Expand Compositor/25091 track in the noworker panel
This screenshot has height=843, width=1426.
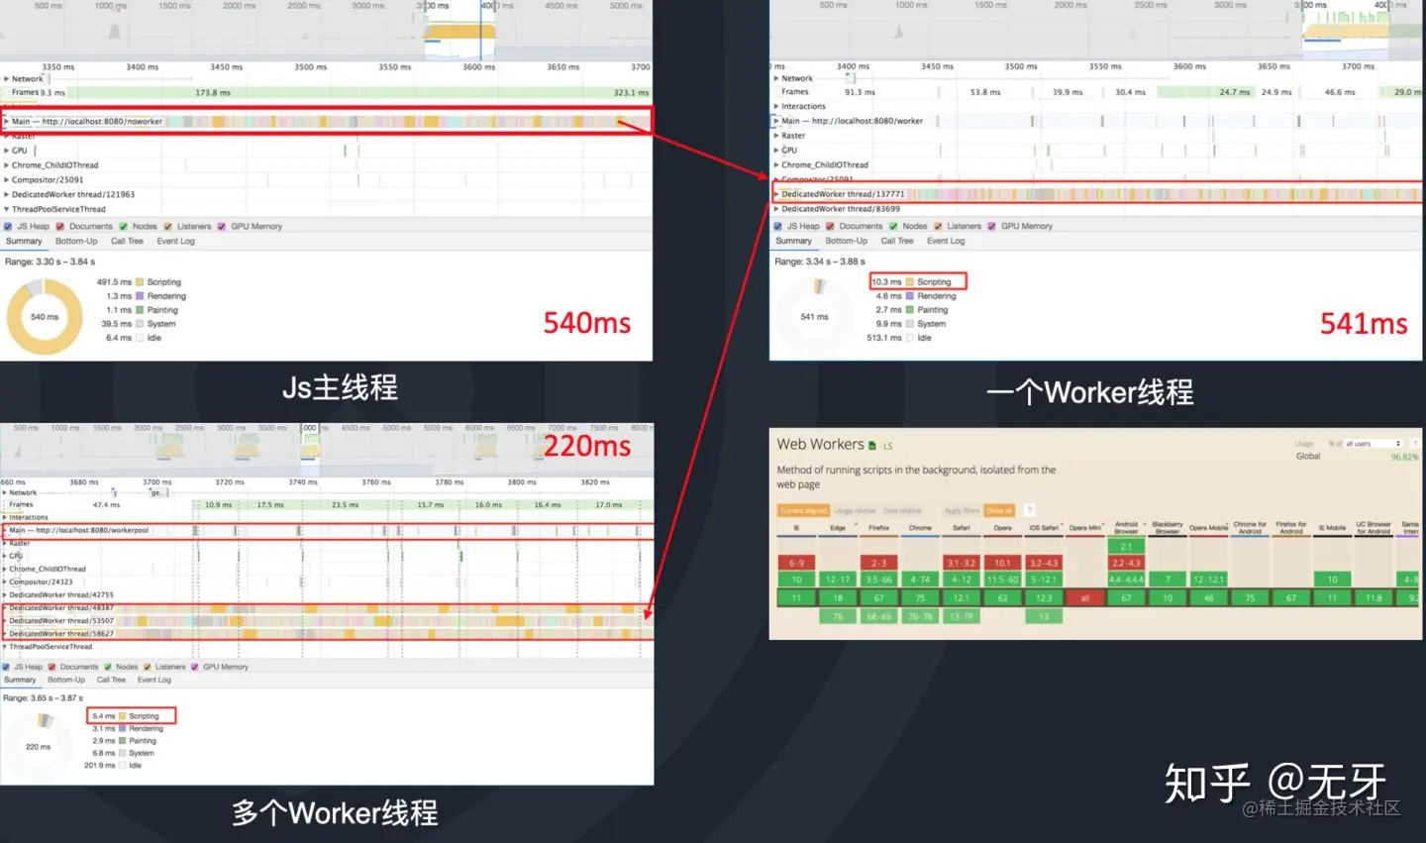tap(6, 180)
